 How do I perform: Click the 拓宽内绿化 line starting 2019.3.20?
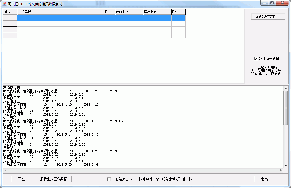tap(64, 91)
